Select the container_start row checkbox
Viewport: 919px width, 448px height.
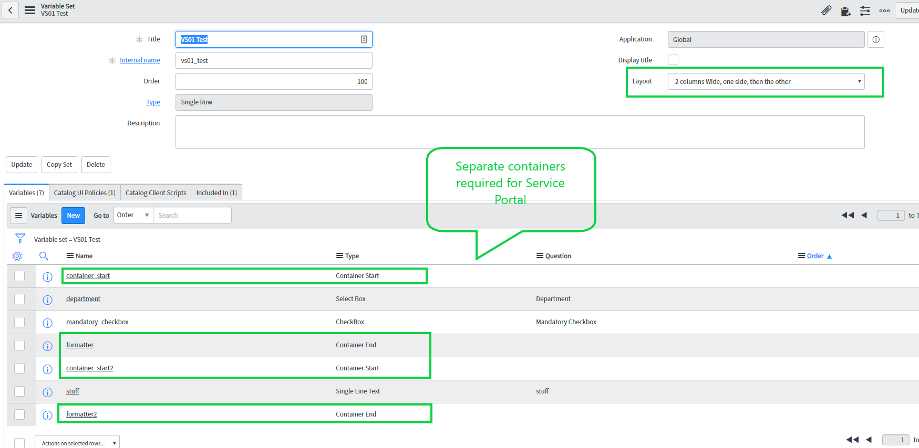[19, 276]
